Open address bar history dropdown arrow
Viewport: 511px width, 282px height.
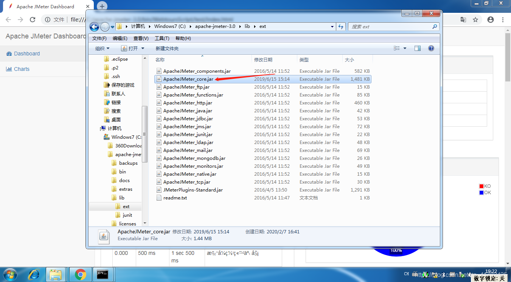tap(332, 26)
